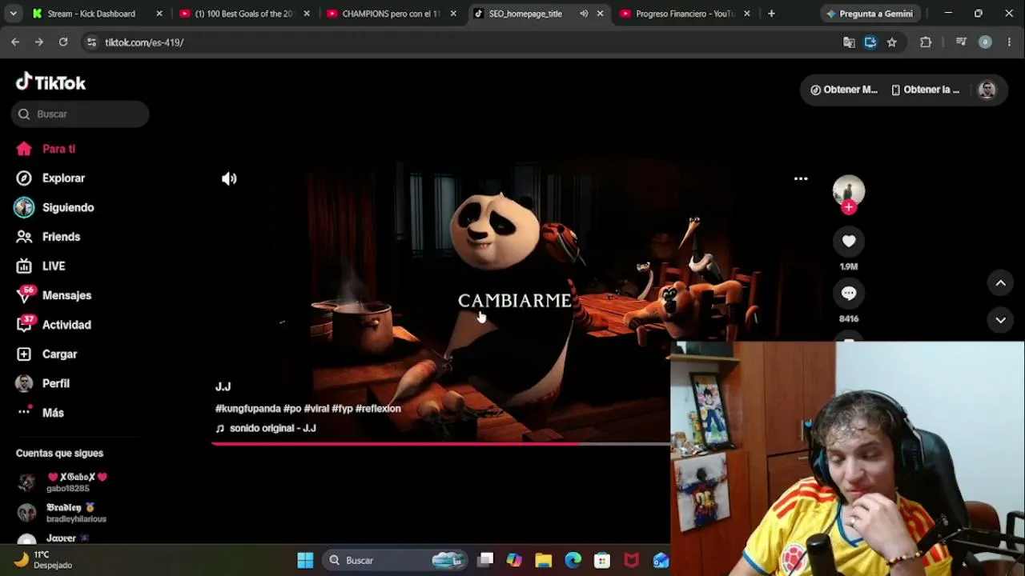The height and width of the screenshot is (576, 1025).
Task: Go forward in the browser
Action: point(39,42)
